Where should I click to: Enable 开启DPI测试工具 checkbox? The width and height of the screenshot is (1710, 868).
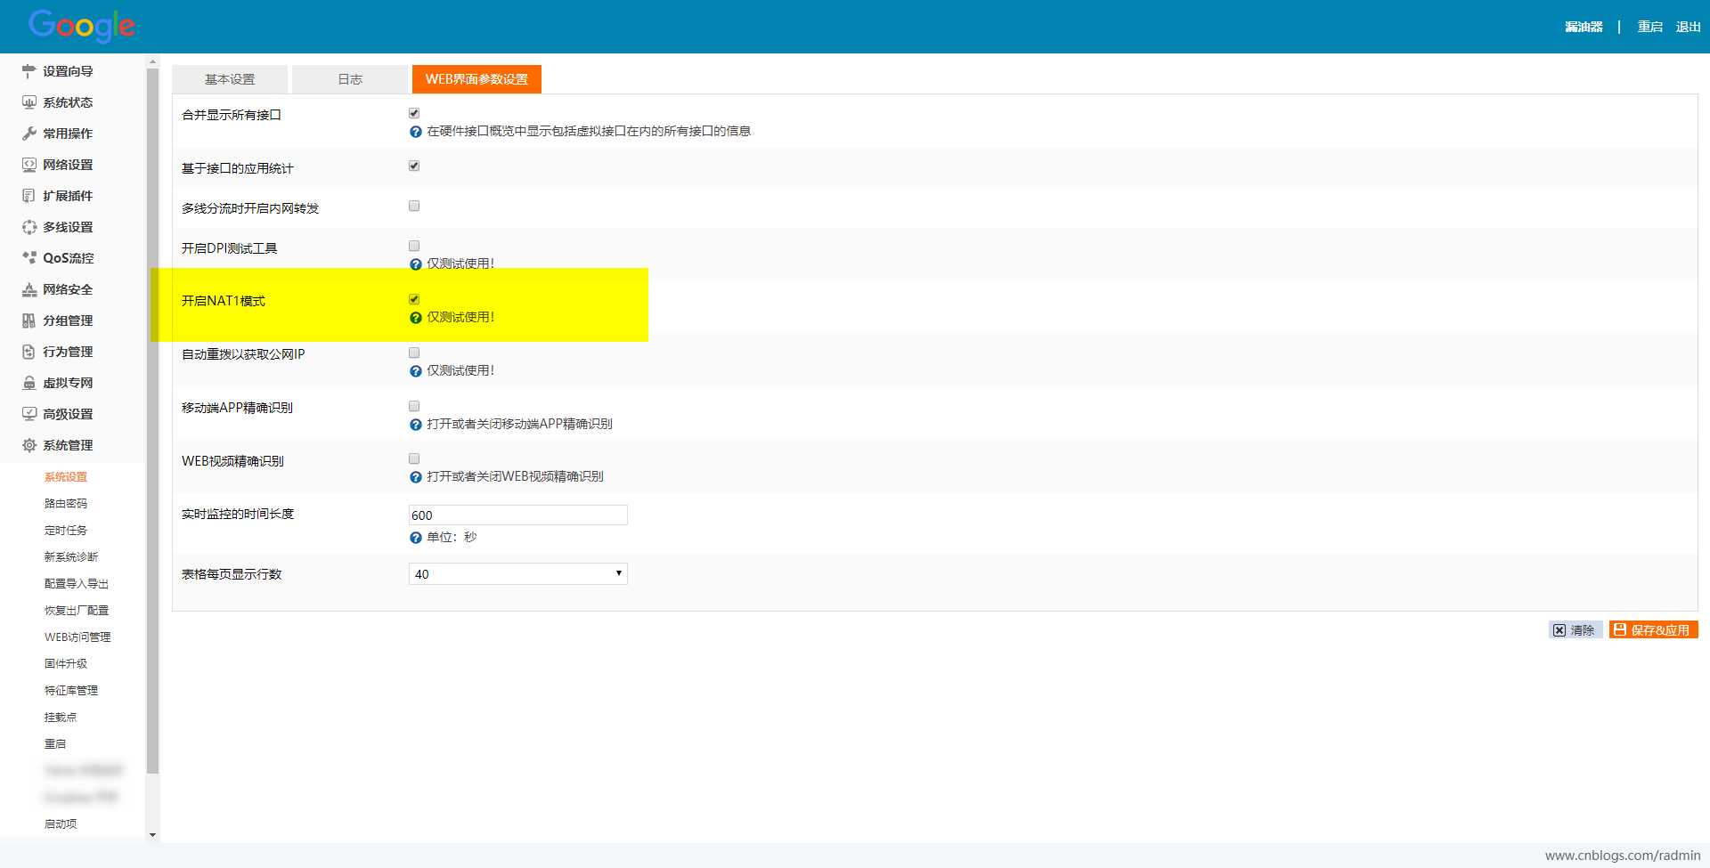click(x=414, y=246)
